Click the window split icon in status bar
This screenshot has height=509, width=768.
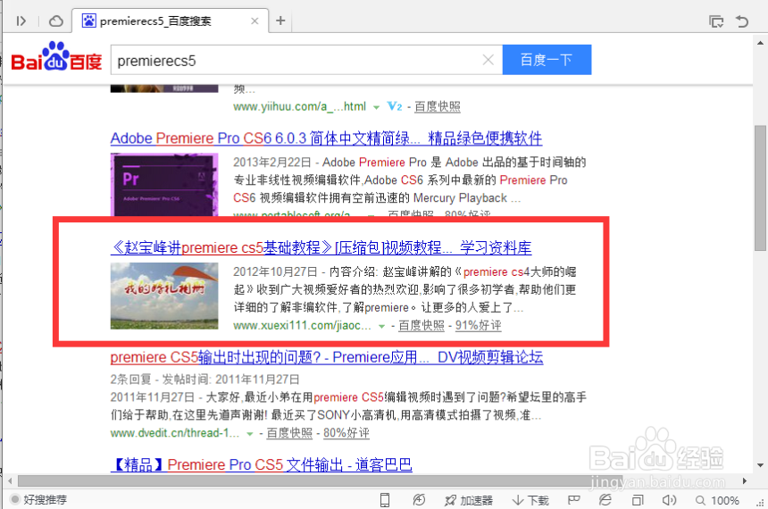(x=638, y=500)
